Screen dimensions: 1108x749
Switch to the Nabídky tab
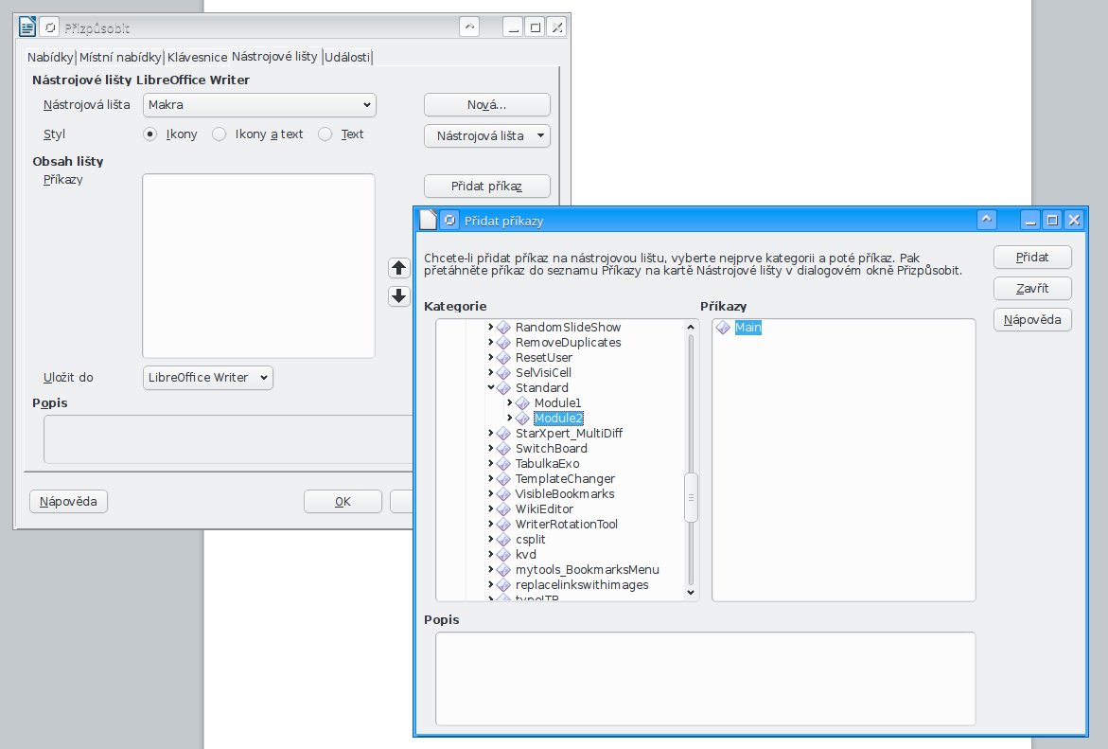pyautogui.click(x=50, y=58)
